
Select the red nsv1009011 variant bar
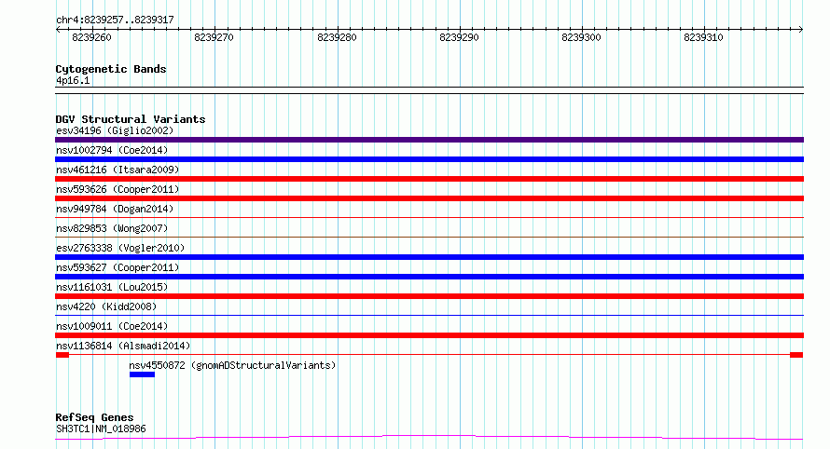tap(429, 335)
